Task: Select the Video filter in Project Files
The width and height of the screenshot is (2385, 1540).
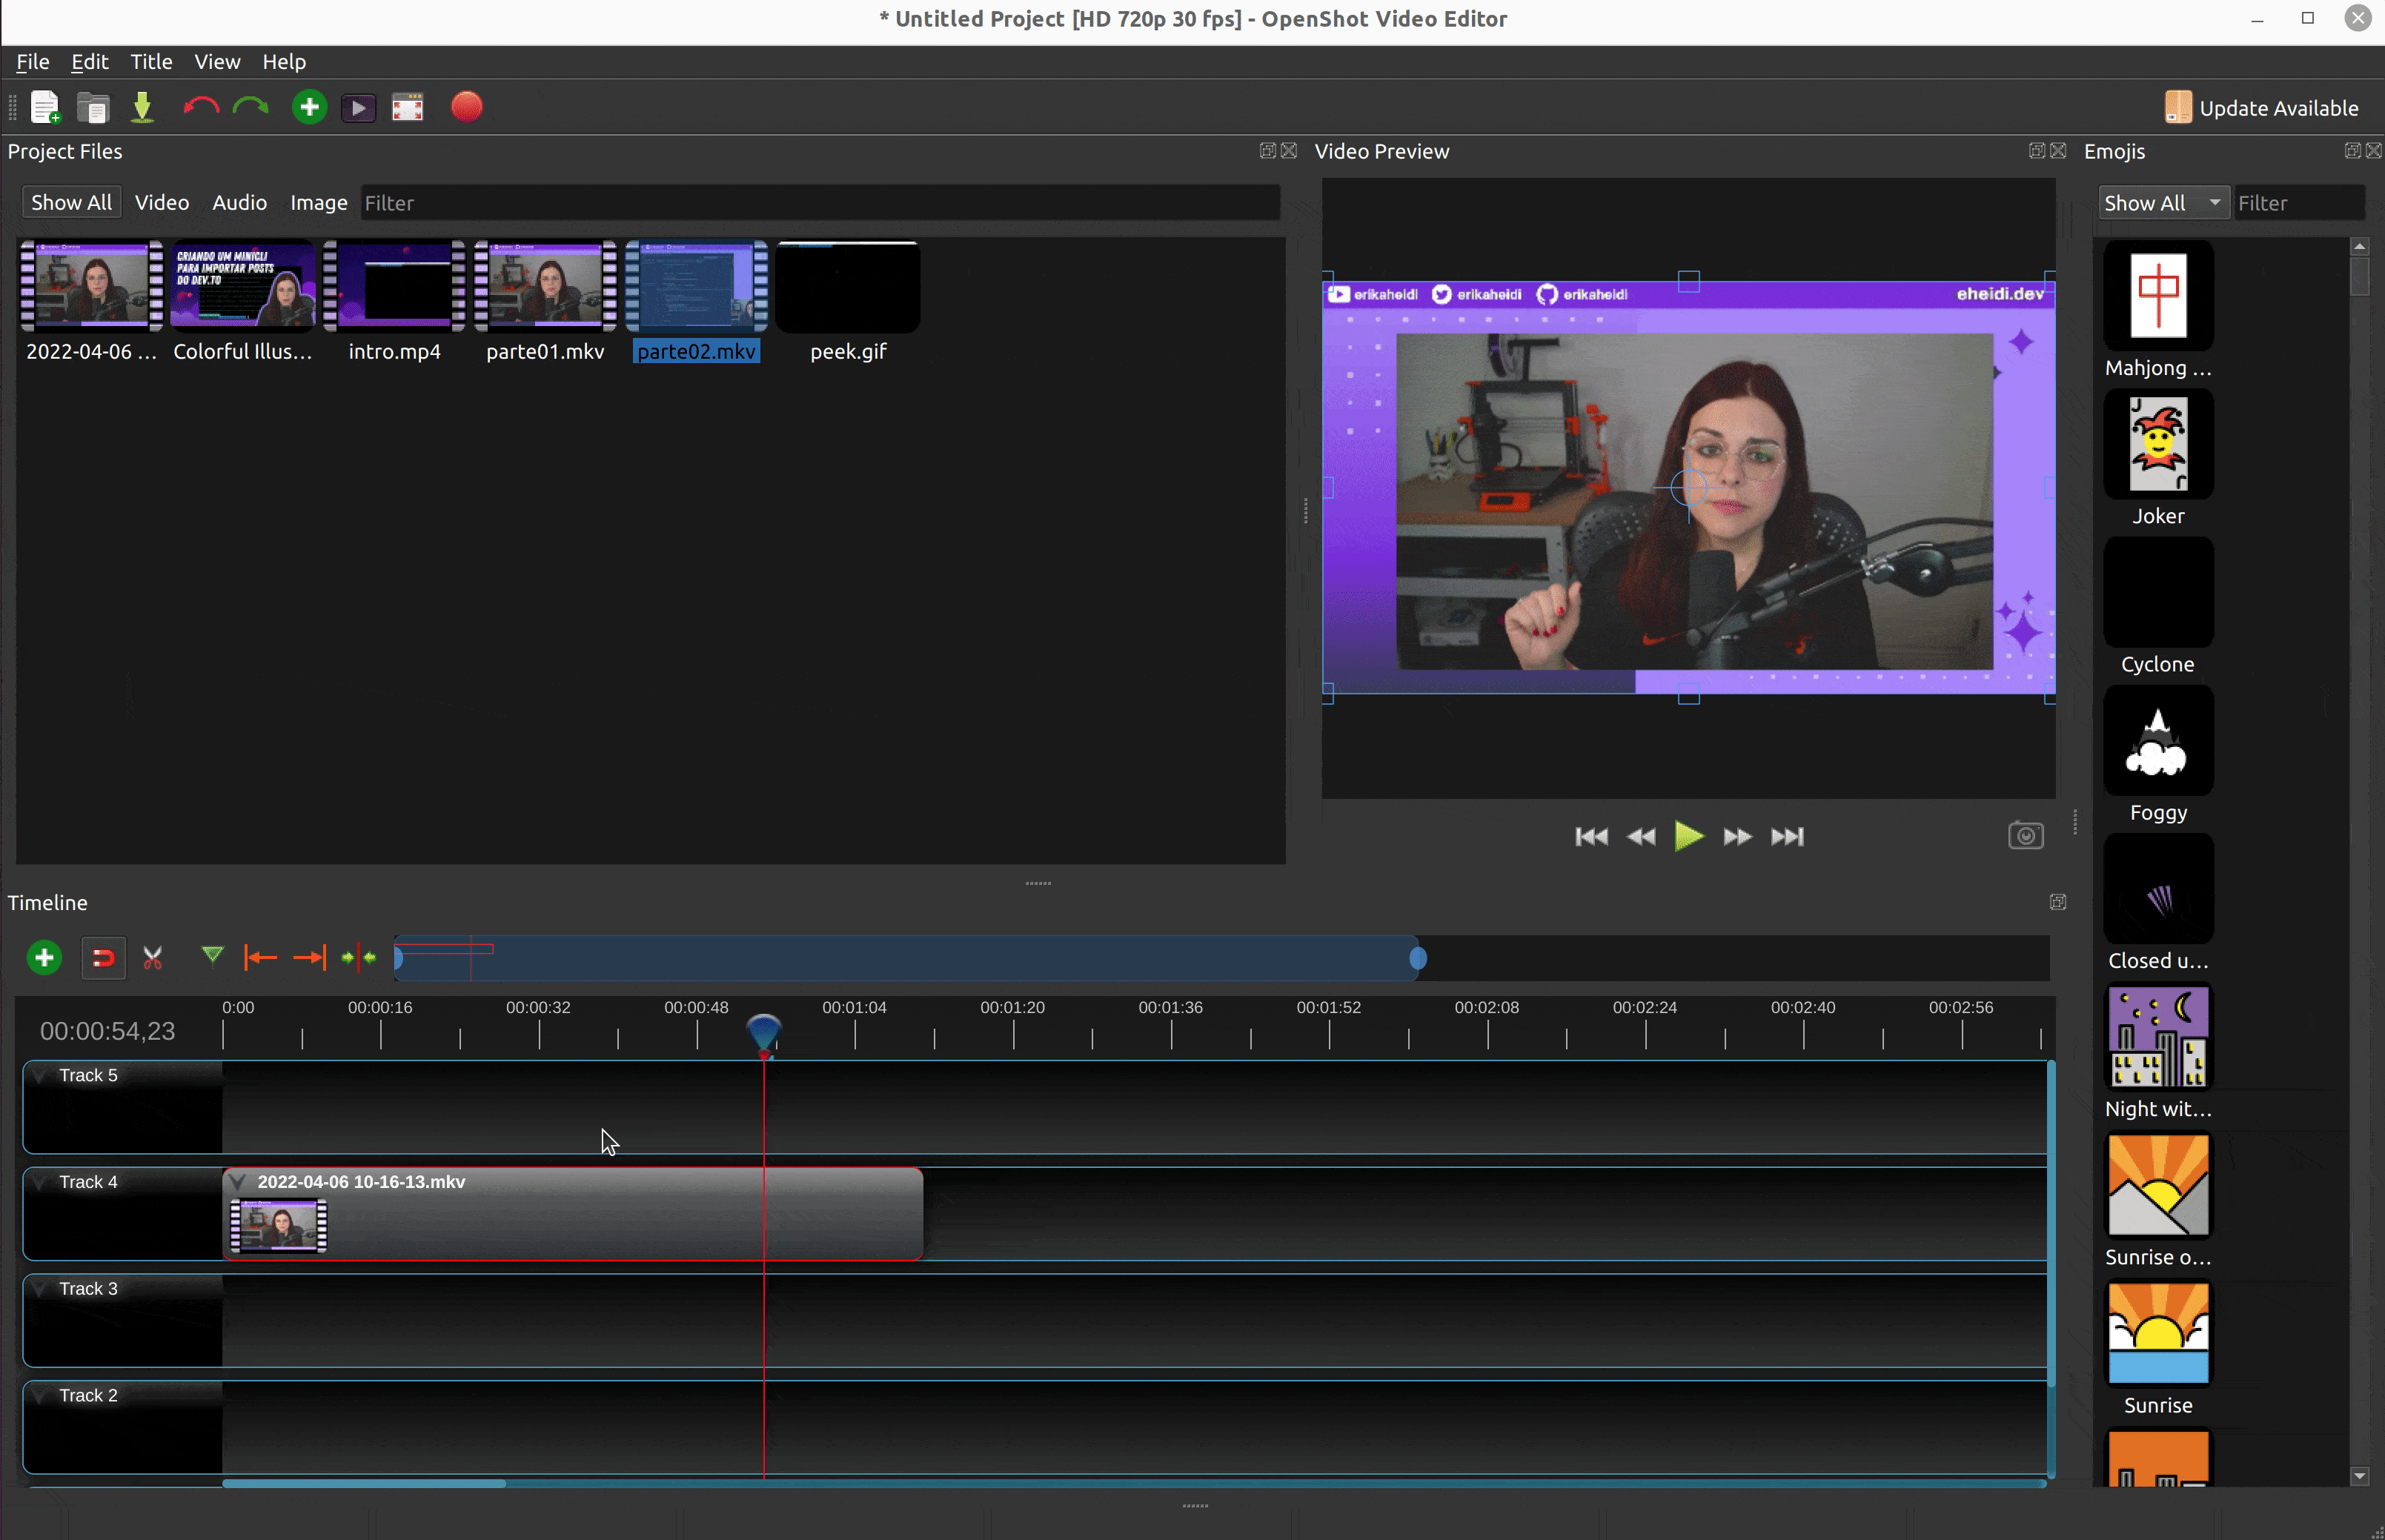Action: click(x=162, y=202)
